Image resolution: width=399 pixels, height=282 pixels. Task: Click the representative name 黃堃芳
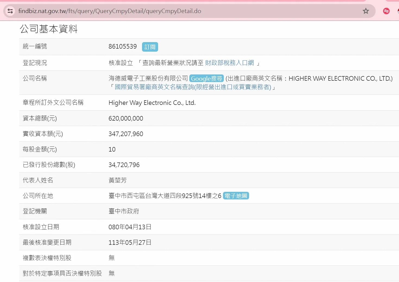(118, 180)
